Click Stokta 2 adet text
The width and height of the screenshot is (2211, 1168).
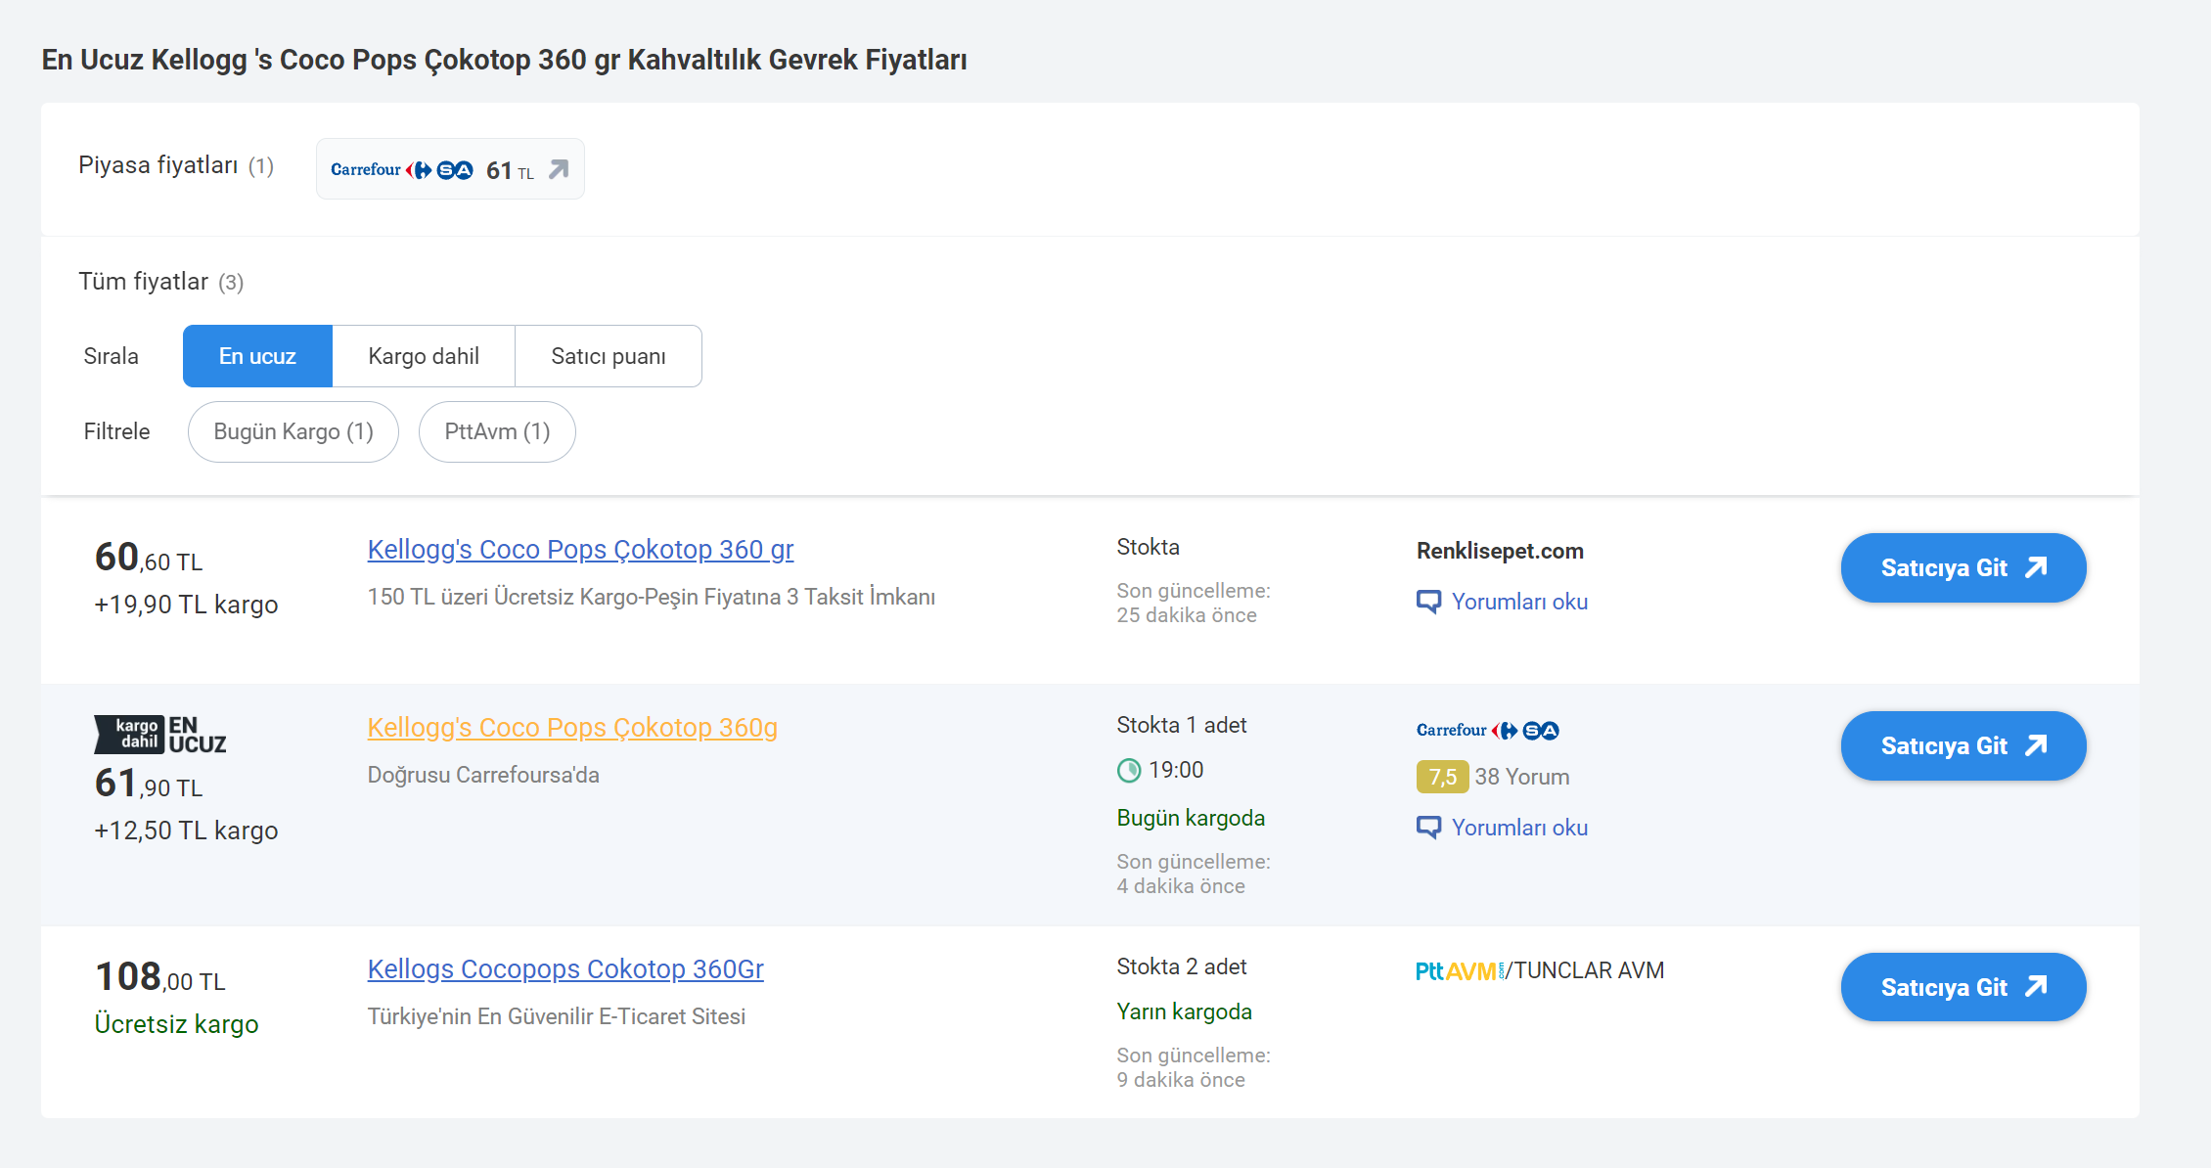[1181, 966]
